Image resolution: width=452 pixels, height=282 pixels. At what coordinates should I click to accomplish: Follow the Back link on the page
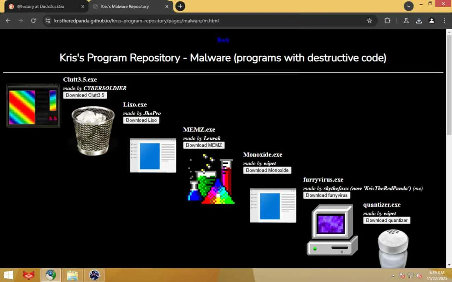tap(223, 39)
